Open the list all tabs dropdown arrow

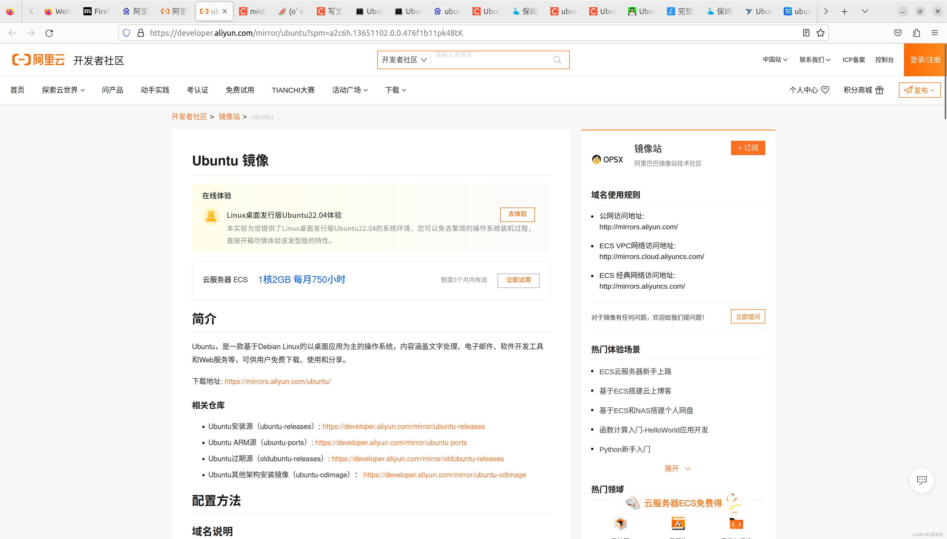coord(865,12)
